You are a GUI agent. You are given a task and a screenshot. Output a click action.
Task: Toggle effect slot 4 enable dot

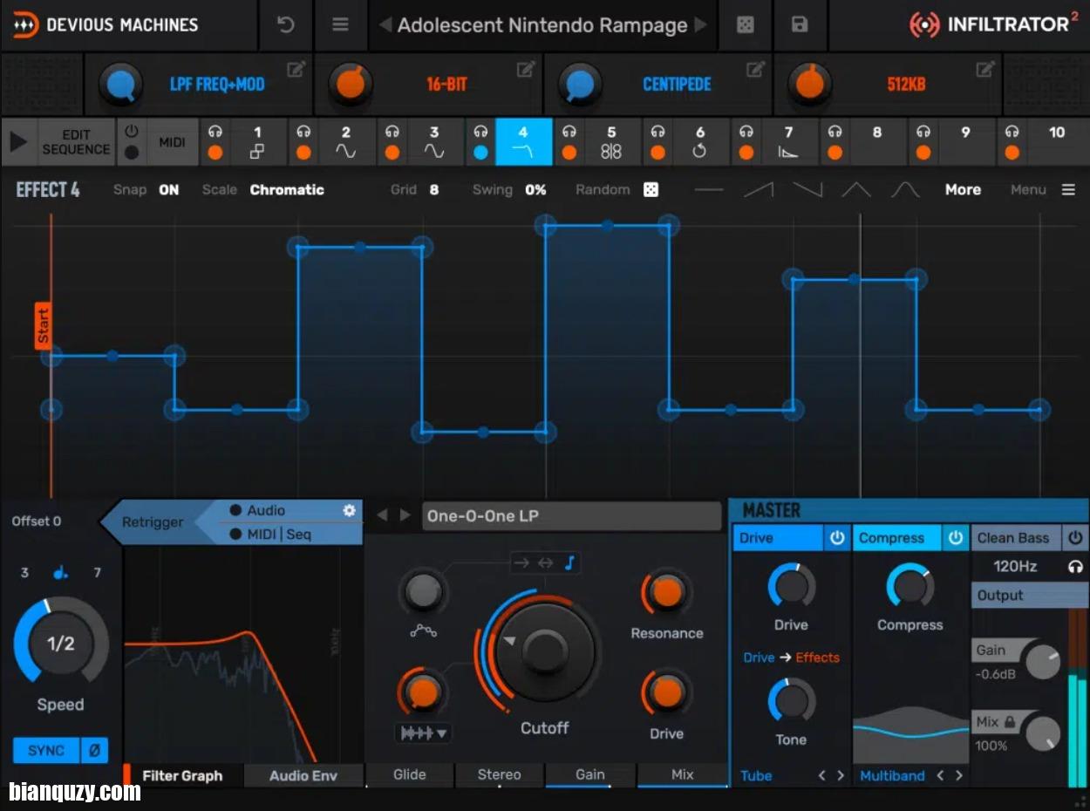[x=480, y=153]
